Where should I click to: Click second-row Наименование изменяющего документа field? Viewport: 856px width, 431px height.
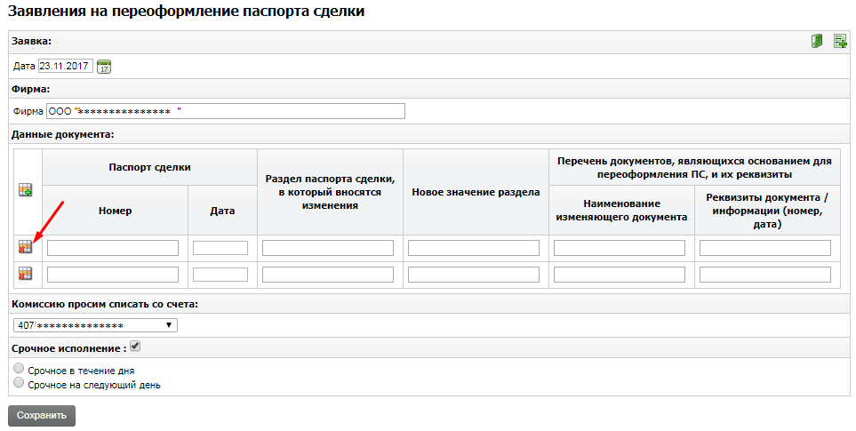(x=620, y=275)
